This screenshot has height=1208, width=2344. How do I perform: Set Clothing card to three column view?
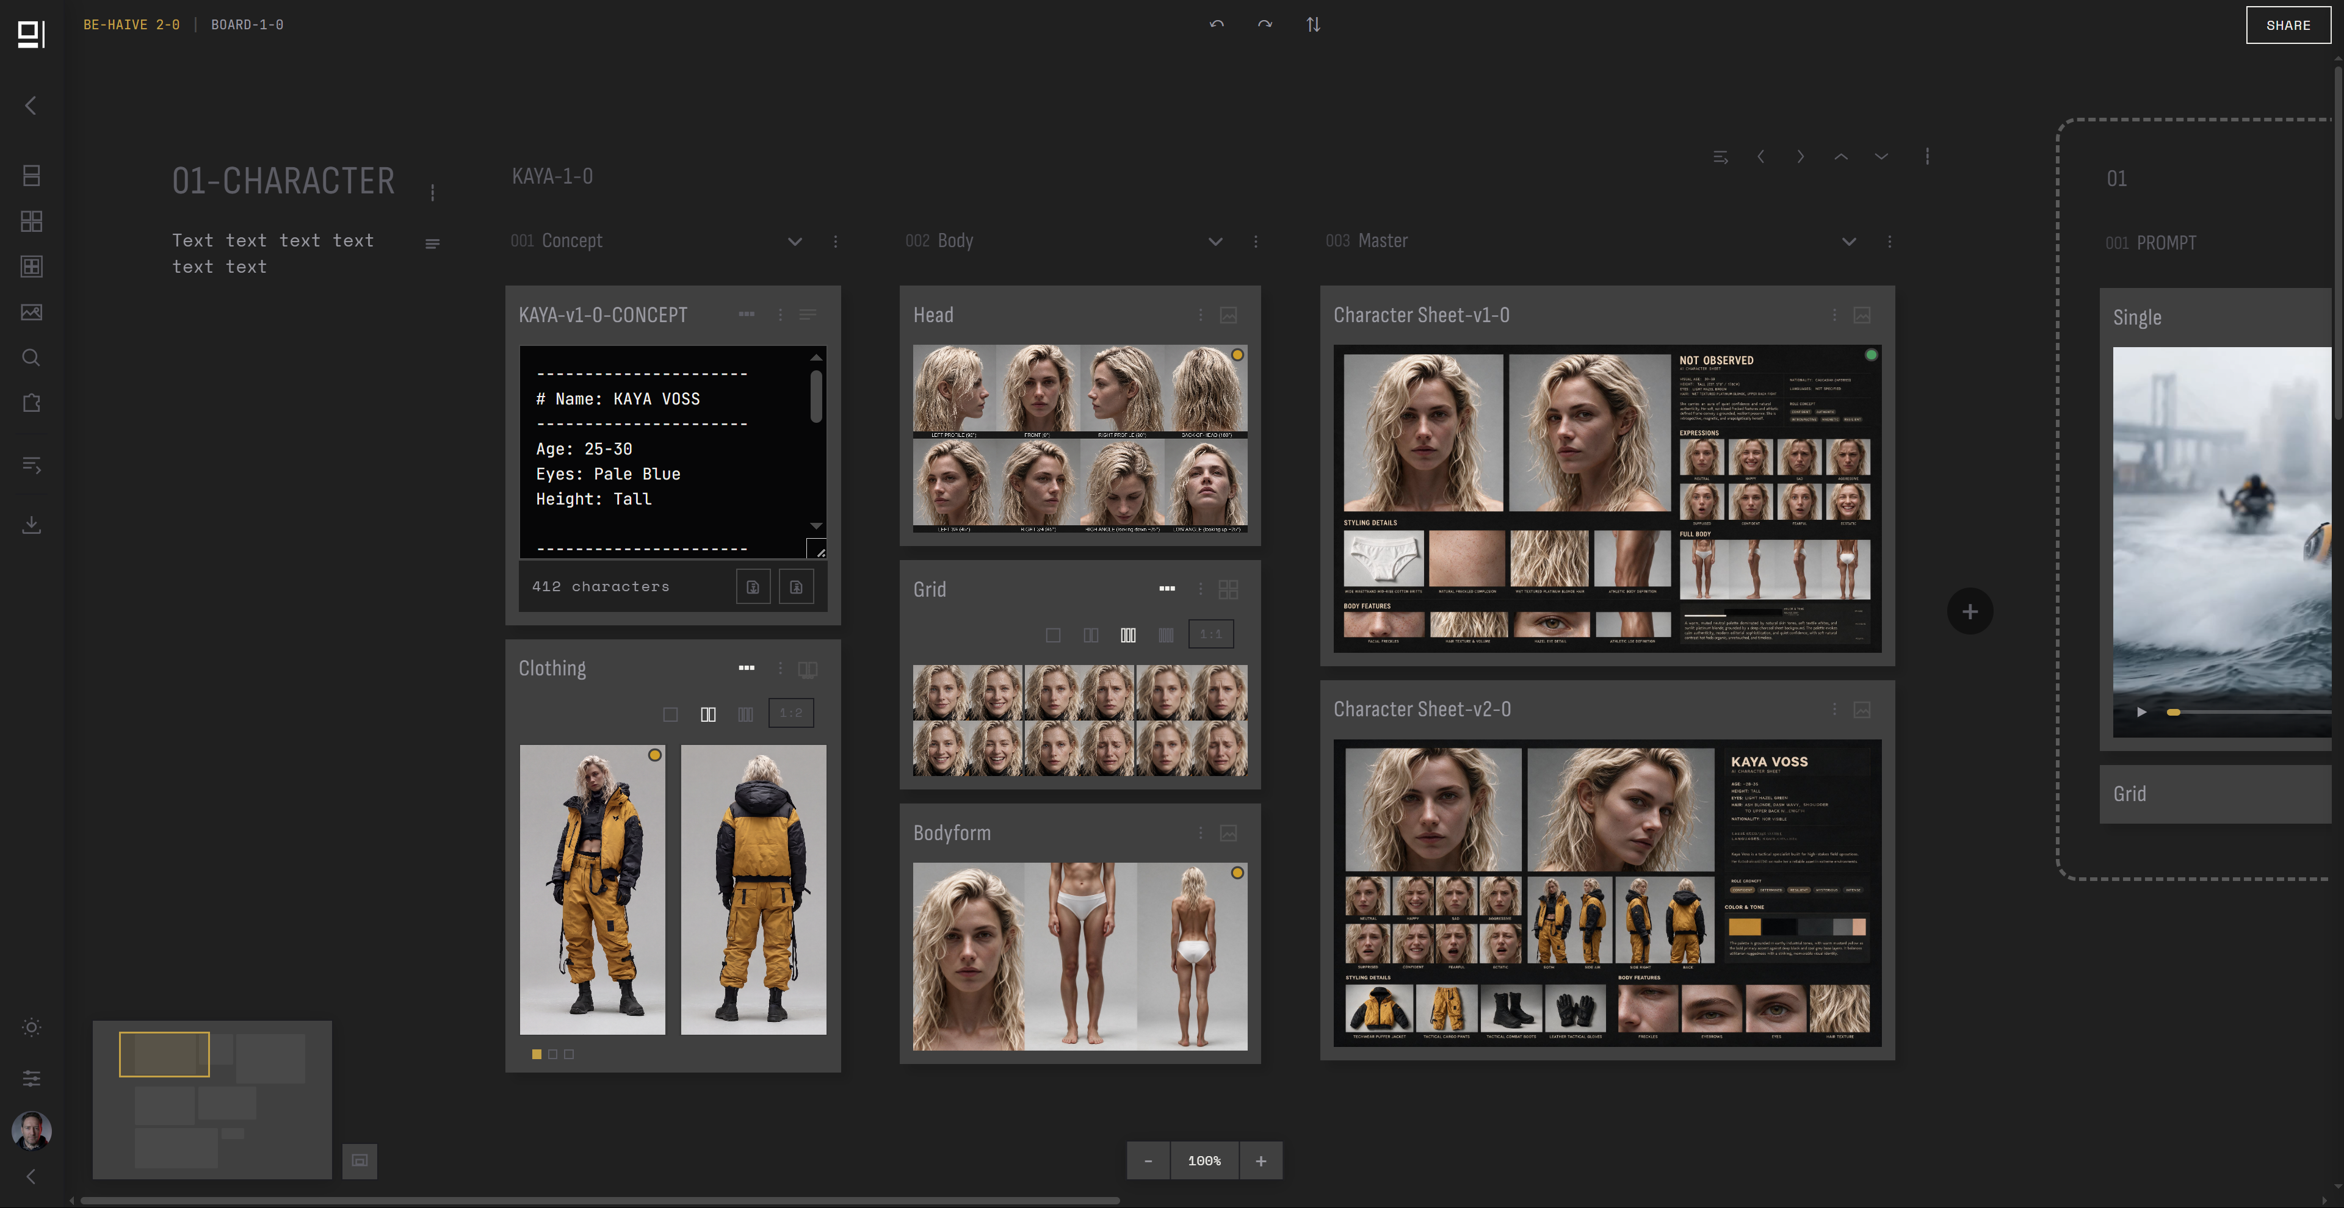pyautogui.click(x=745, y=714)
